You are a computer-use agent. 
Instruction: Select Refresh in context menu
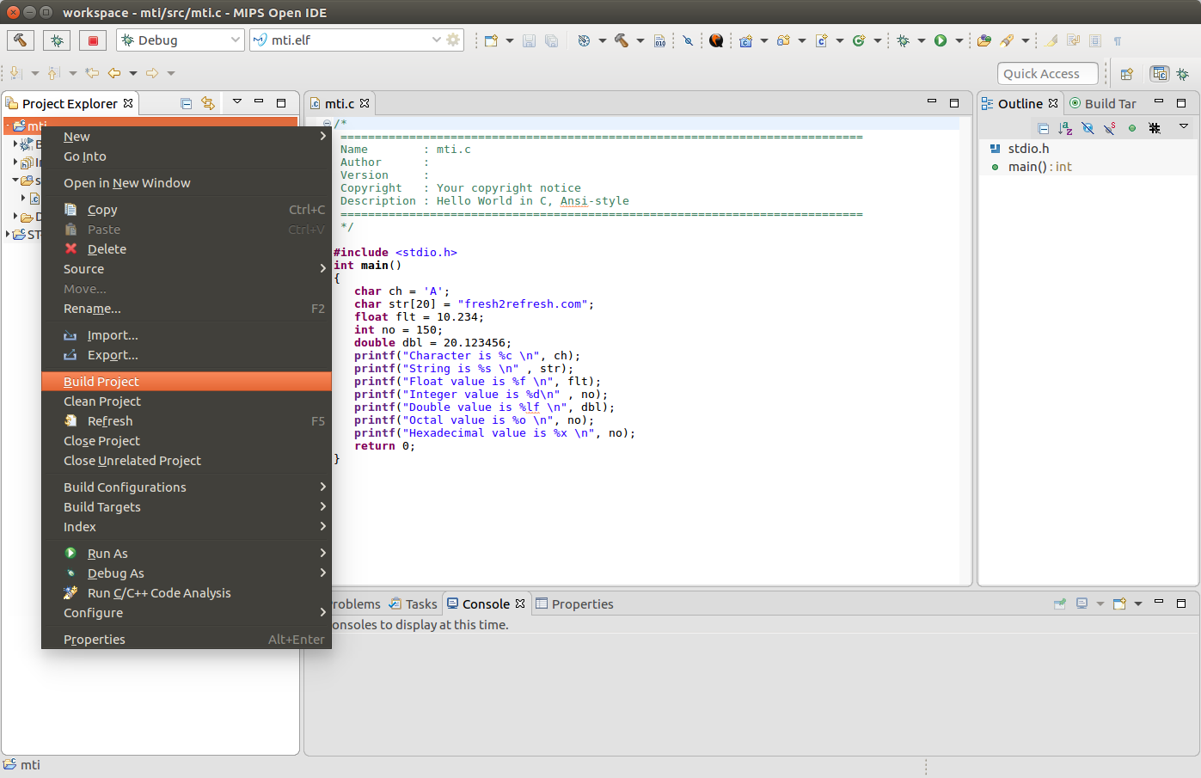pyautogui.click(x=187, y=421)
